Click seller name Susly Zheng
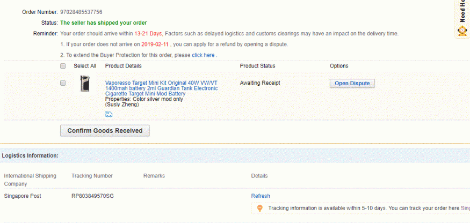Viewport: 470px width, 223px height. [x=122, y=105]
